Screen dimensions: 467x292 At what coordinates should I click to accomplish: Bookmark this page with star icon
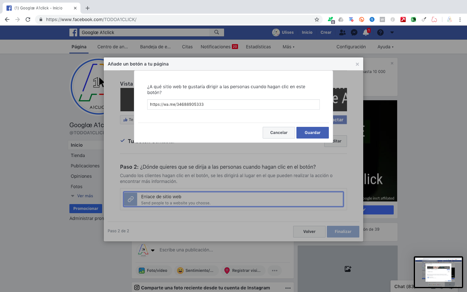(x=317, y=19)
